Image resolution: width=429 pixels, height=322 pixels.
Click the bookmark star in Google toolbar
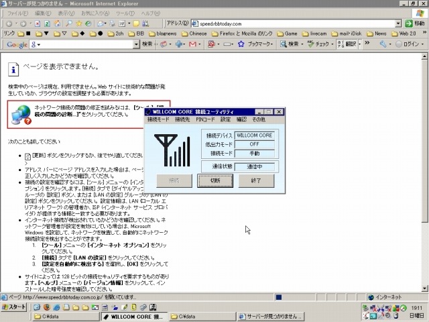[x=241, y=44]
